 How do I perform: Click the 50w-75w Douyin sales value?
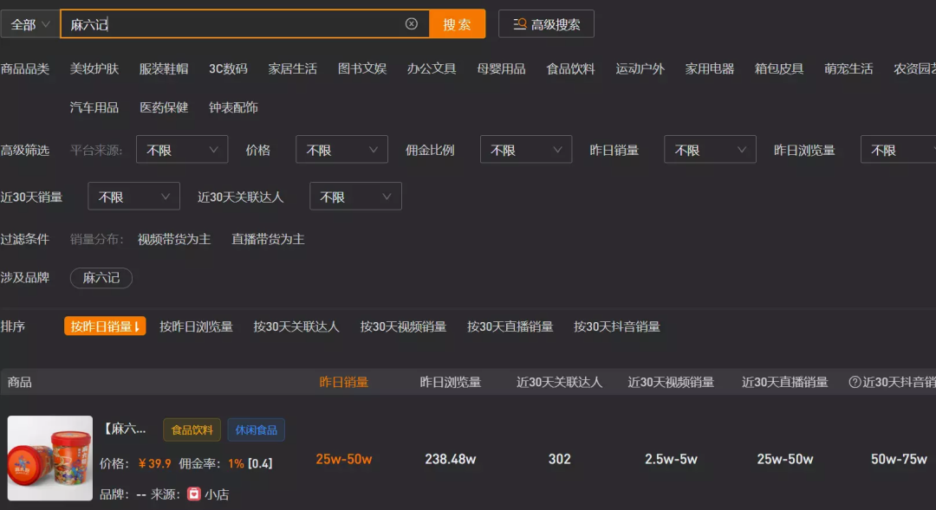[899, 459]
